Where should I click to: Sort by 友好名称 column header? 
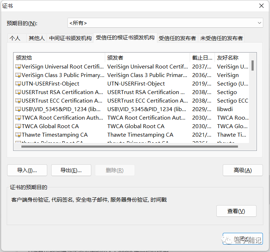coord(232,57)
